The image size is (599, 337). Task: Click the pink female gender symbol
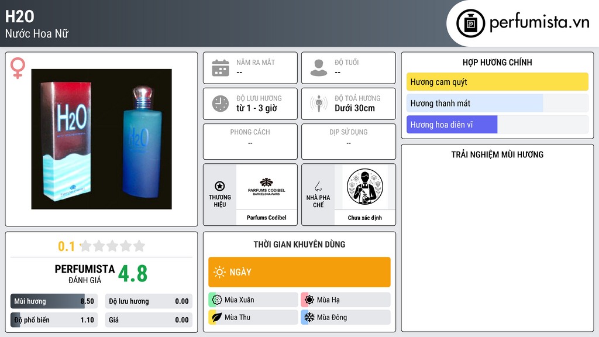[x=18, y=68]
